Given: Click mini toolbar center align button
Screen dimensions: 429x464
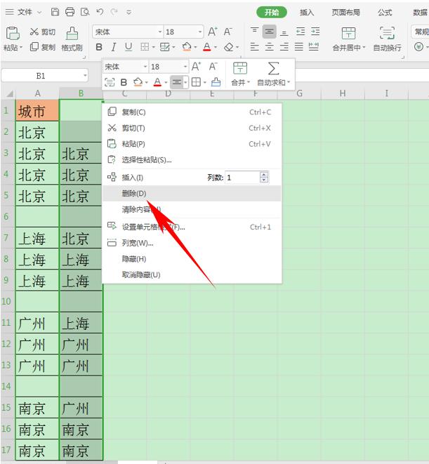Looking at the screenshot, I should pos(177,82).
